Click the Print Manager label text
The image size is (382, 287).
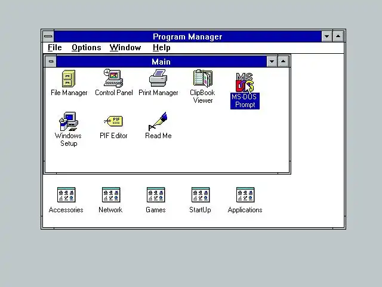point(158,93)
